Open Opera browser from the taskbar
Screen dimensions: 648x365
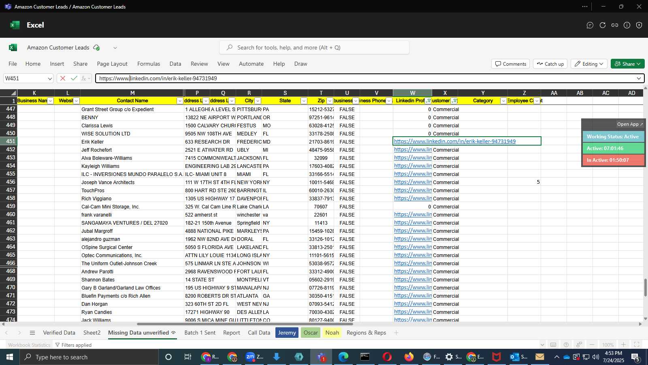pyautogui.click(x=387, y=357)
